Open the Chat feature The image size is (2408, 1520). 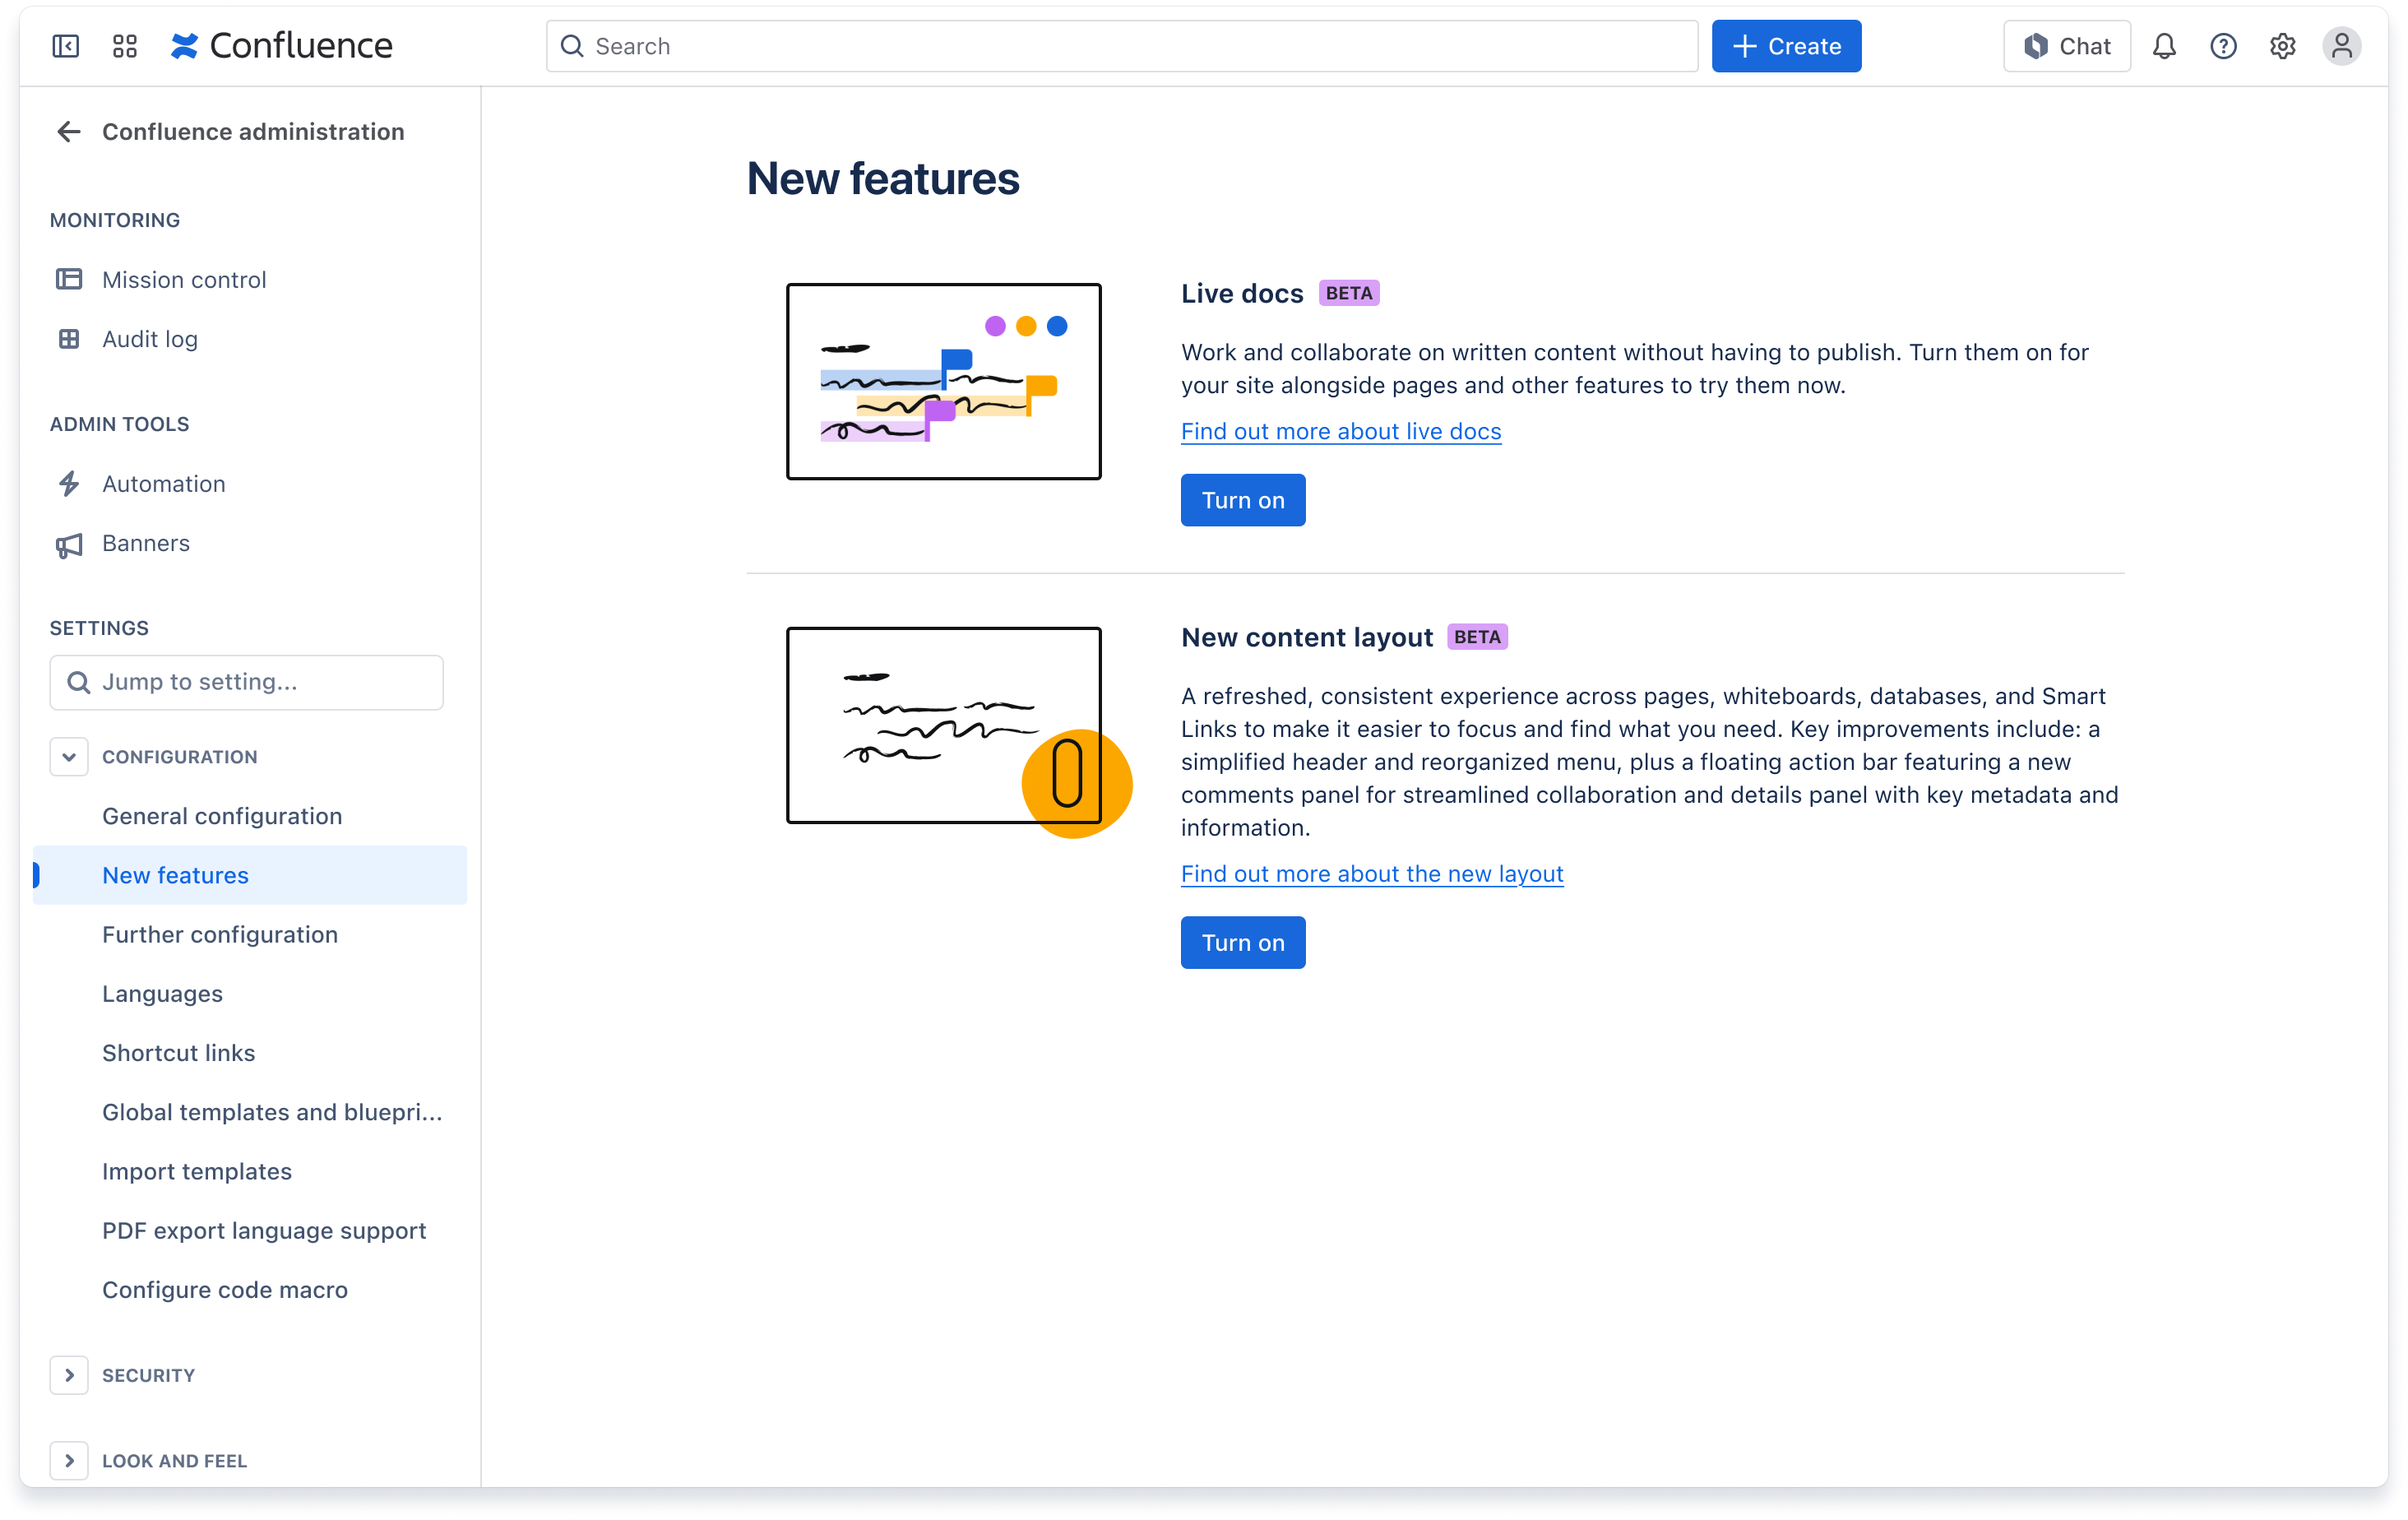[x=2066, y=45]
